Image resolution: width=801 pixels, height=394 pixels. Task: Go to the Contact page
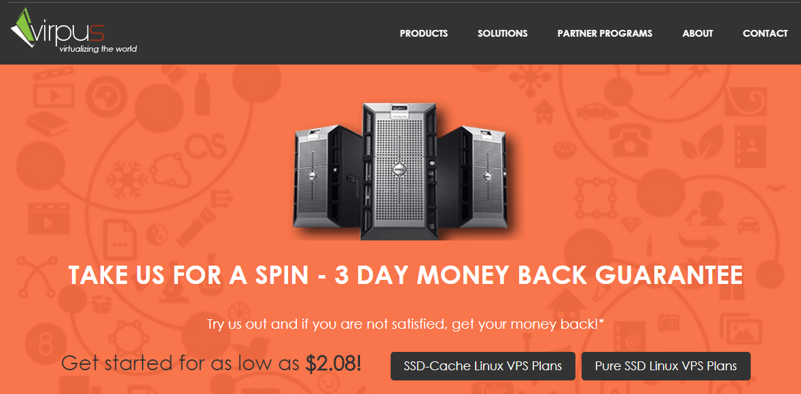click(x=765, y=33)
